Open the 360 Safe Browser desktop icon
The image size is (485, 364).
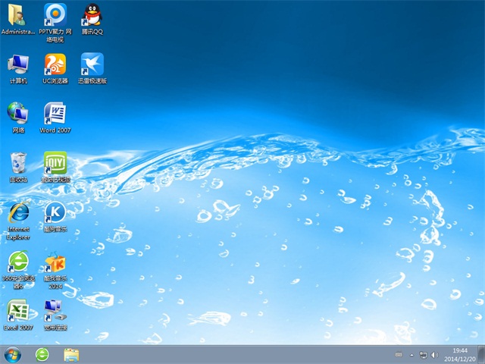click(x=17, y=262)
